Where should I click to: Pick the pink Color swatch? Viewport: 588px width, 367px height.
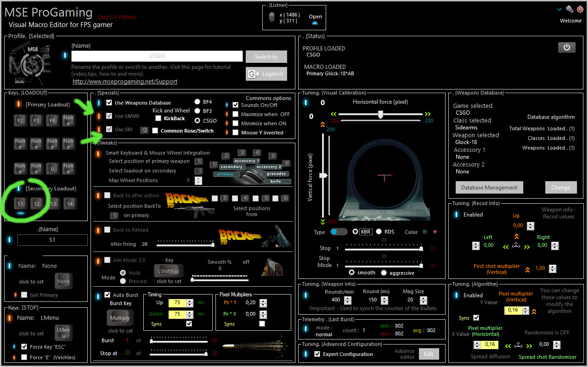tap(435, 232)
